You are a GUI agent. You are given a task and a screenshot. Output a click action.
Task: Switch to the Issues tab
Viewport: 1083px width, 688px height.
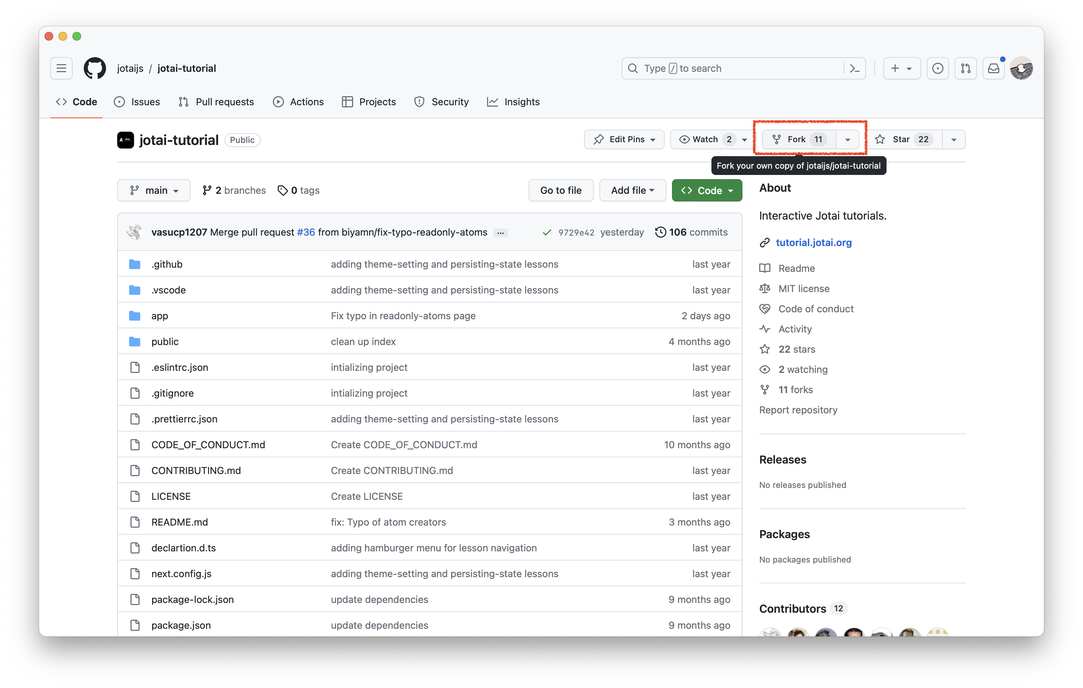(x=137, y=102)
